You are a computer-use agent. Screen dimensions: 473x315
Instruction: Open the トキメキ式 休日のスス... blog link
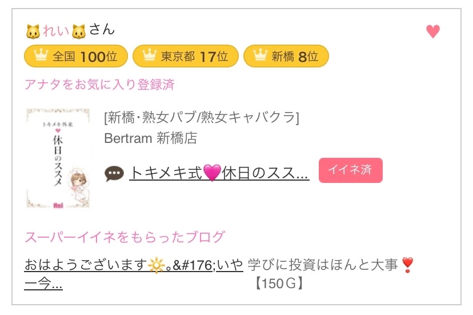pyautogui.click(x=219, y=173)
